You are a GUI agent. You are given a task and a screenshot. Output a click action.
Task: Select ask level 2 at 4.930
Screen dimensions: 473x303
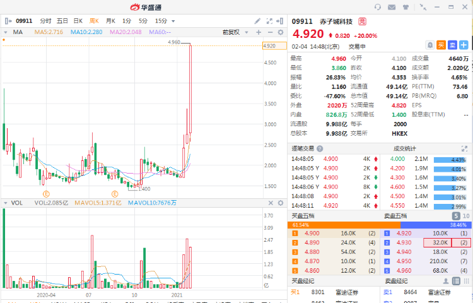pos(426,242)
